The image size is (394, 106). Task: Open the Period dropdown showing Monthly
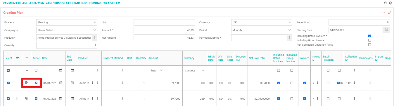pyautogui.click(x=262, y=30)
